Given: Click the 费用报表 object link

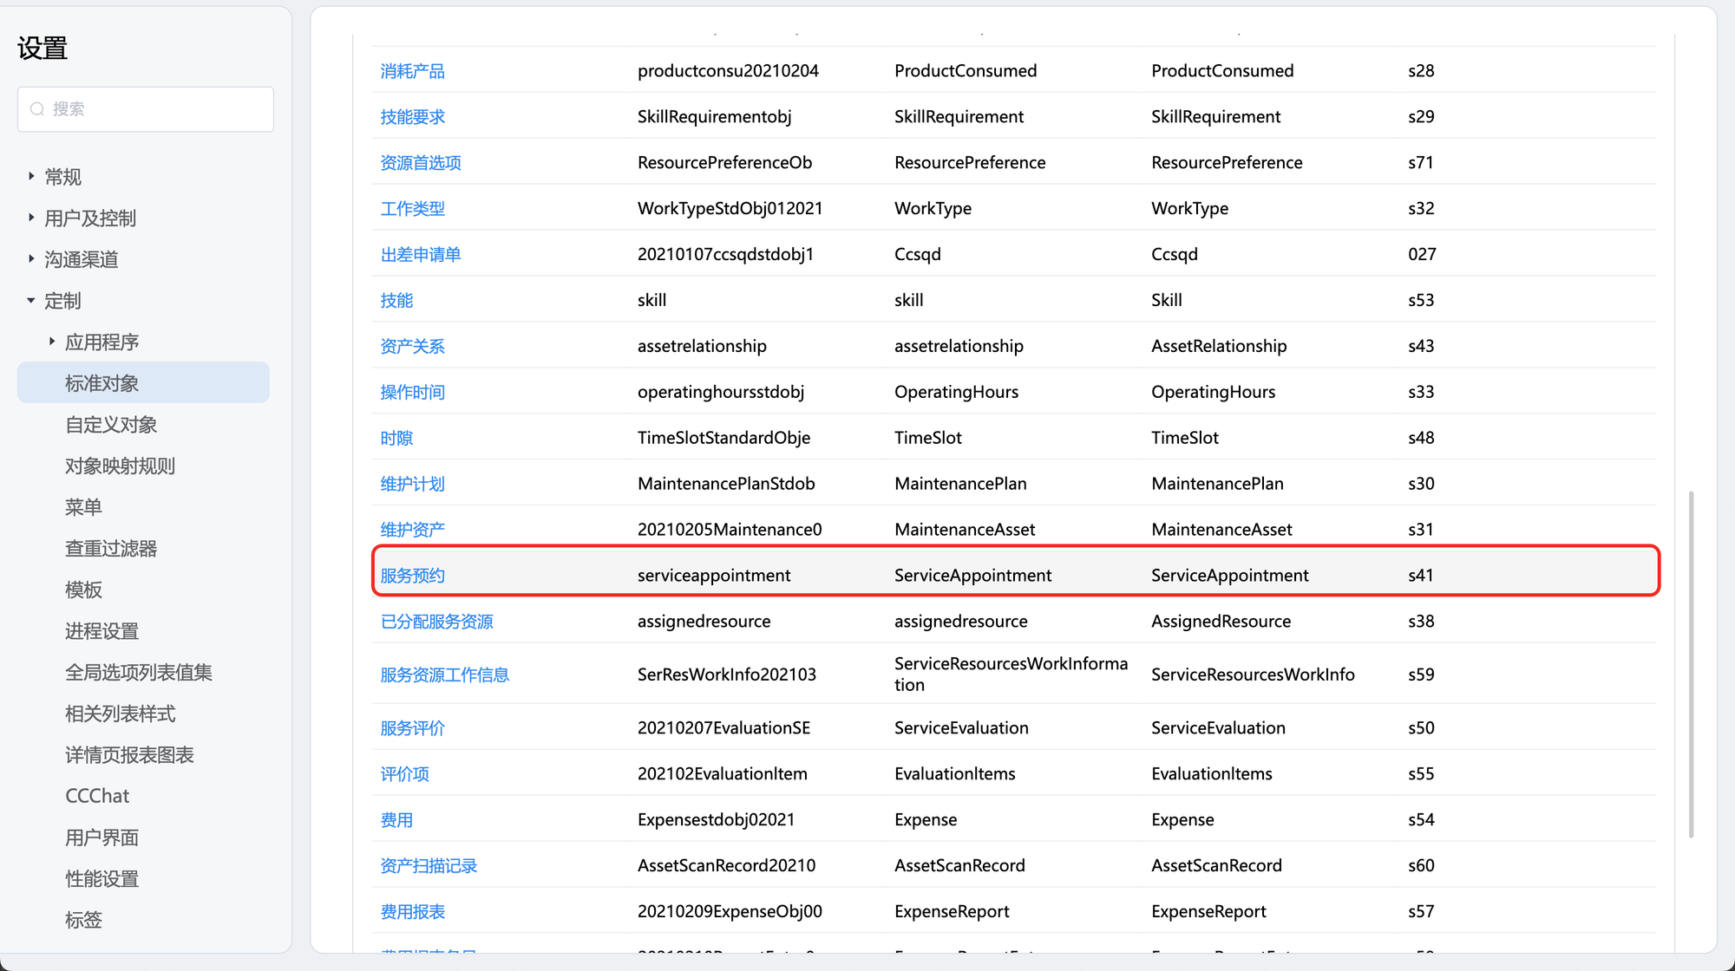Looking at the screenshot, I should point(412,912).
